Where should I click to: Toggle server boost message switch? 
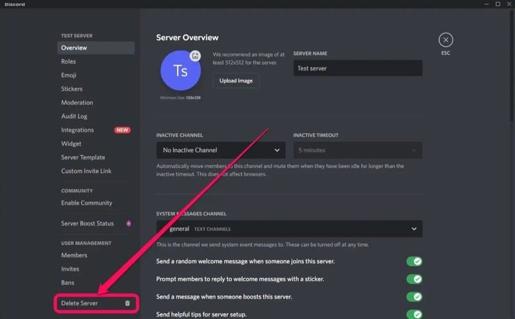[x=414, y=296]
